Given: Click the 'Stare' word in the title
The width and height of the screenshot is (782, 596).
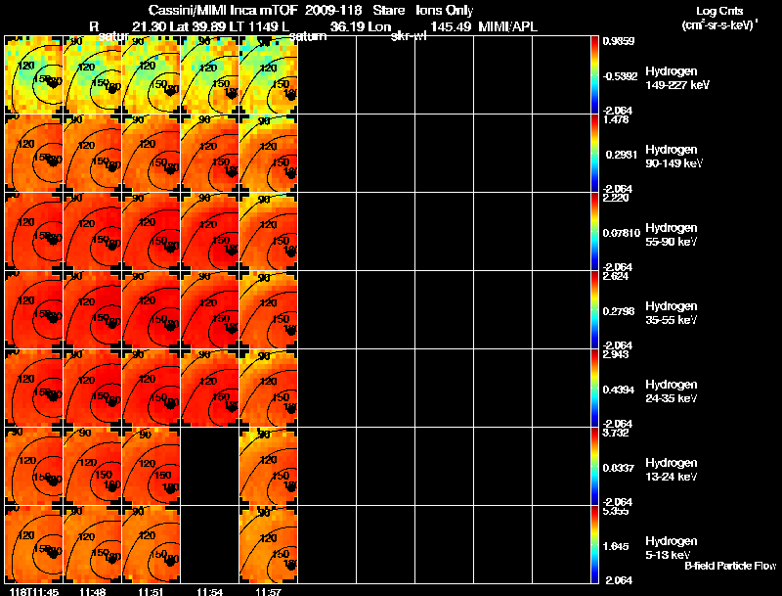Looking at the screenshot, I should tap(388, 11).
